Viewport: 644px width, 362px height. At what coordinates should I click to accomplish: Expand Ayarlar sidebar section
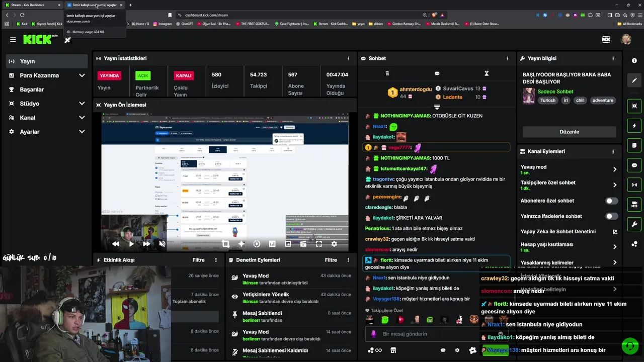pos(82,132)
